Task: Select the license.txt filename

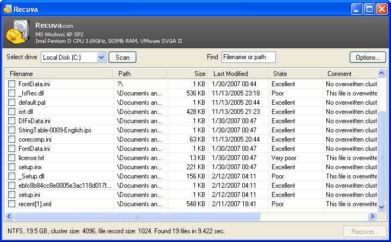Action: point(31,158)
